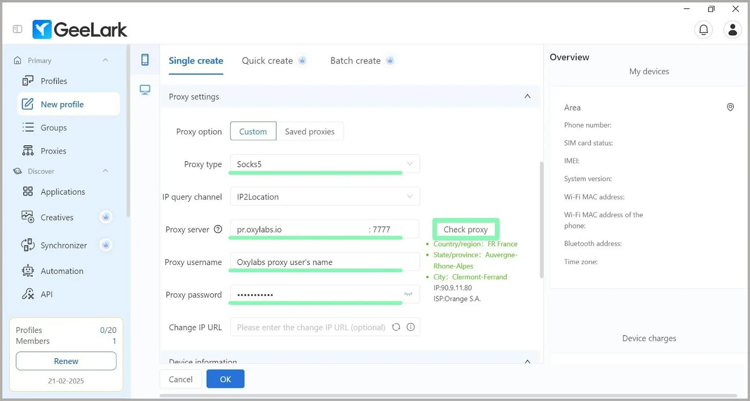Click the ISP:Orange S.A. text
Image resolution: width=750 pixels, height=401 pixels.
pyautogui.click(x=457, y=298)
